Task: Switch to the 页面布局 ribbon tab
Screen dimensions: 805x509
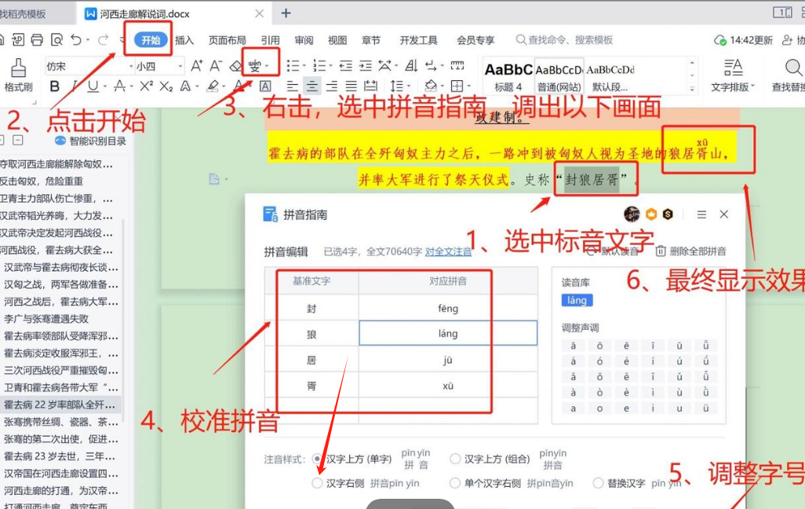Action: 227,40
